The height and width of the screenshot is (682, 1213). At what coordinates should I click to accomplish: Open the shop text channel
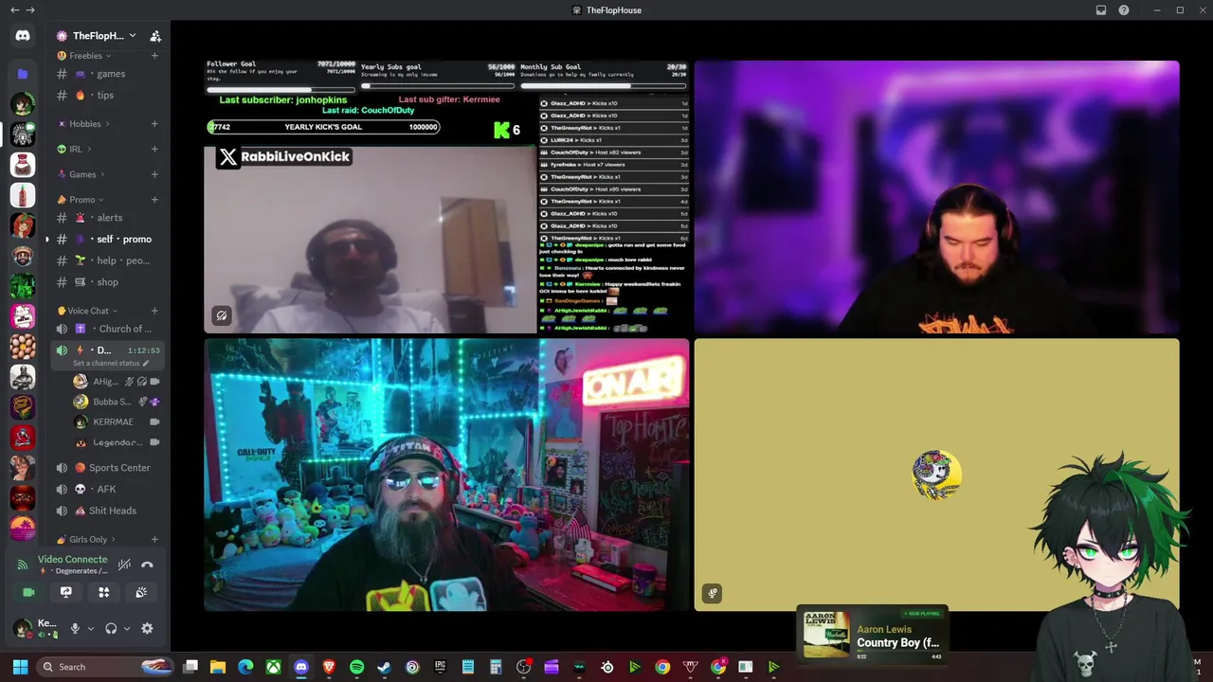pos(107,282)
